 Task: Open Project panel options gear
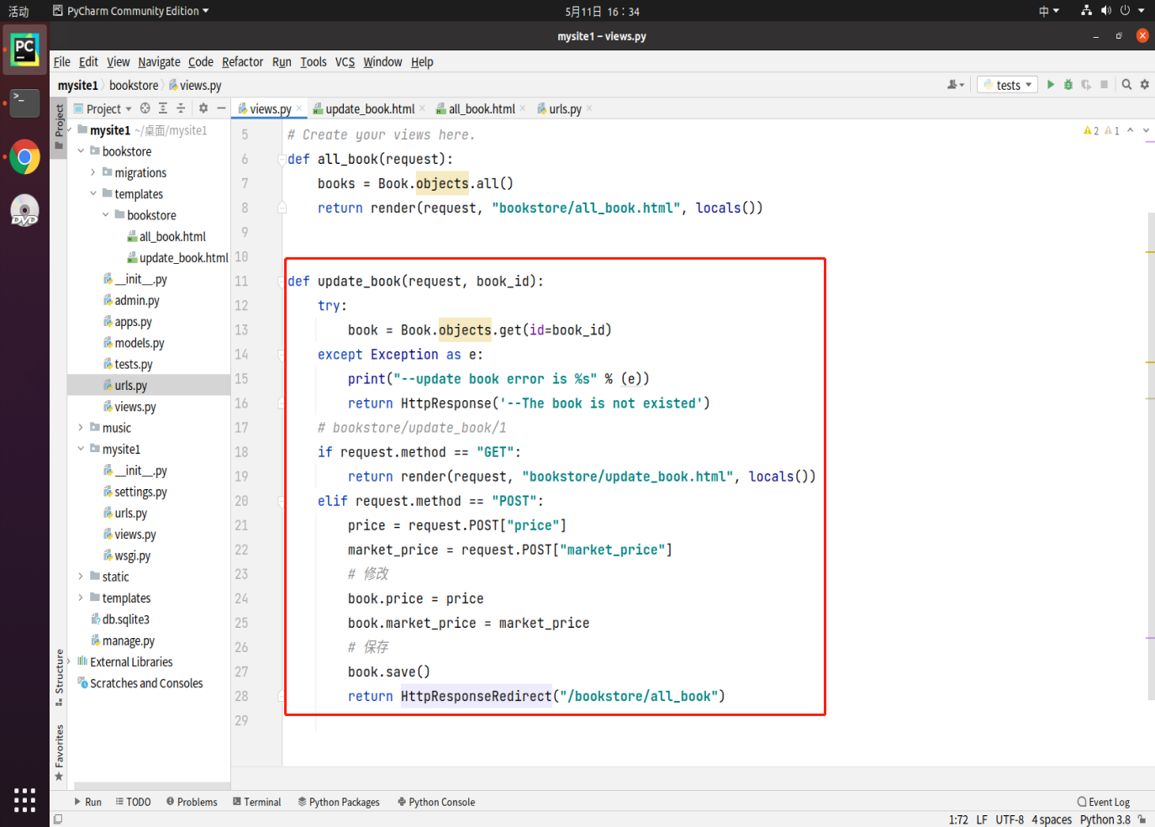tap(203, 108)
